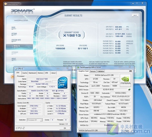Click the QPI Link field 3240.0 MHz
The image size is (152, 137).
pyautogui.click(x=34, y=114)
